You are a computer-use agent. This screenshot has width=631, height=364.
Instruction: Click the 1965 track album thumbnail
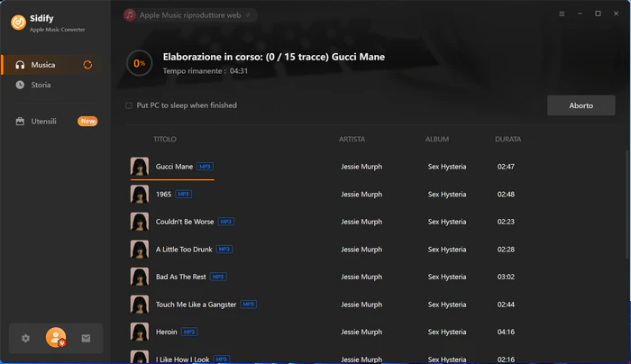(140, 195)
